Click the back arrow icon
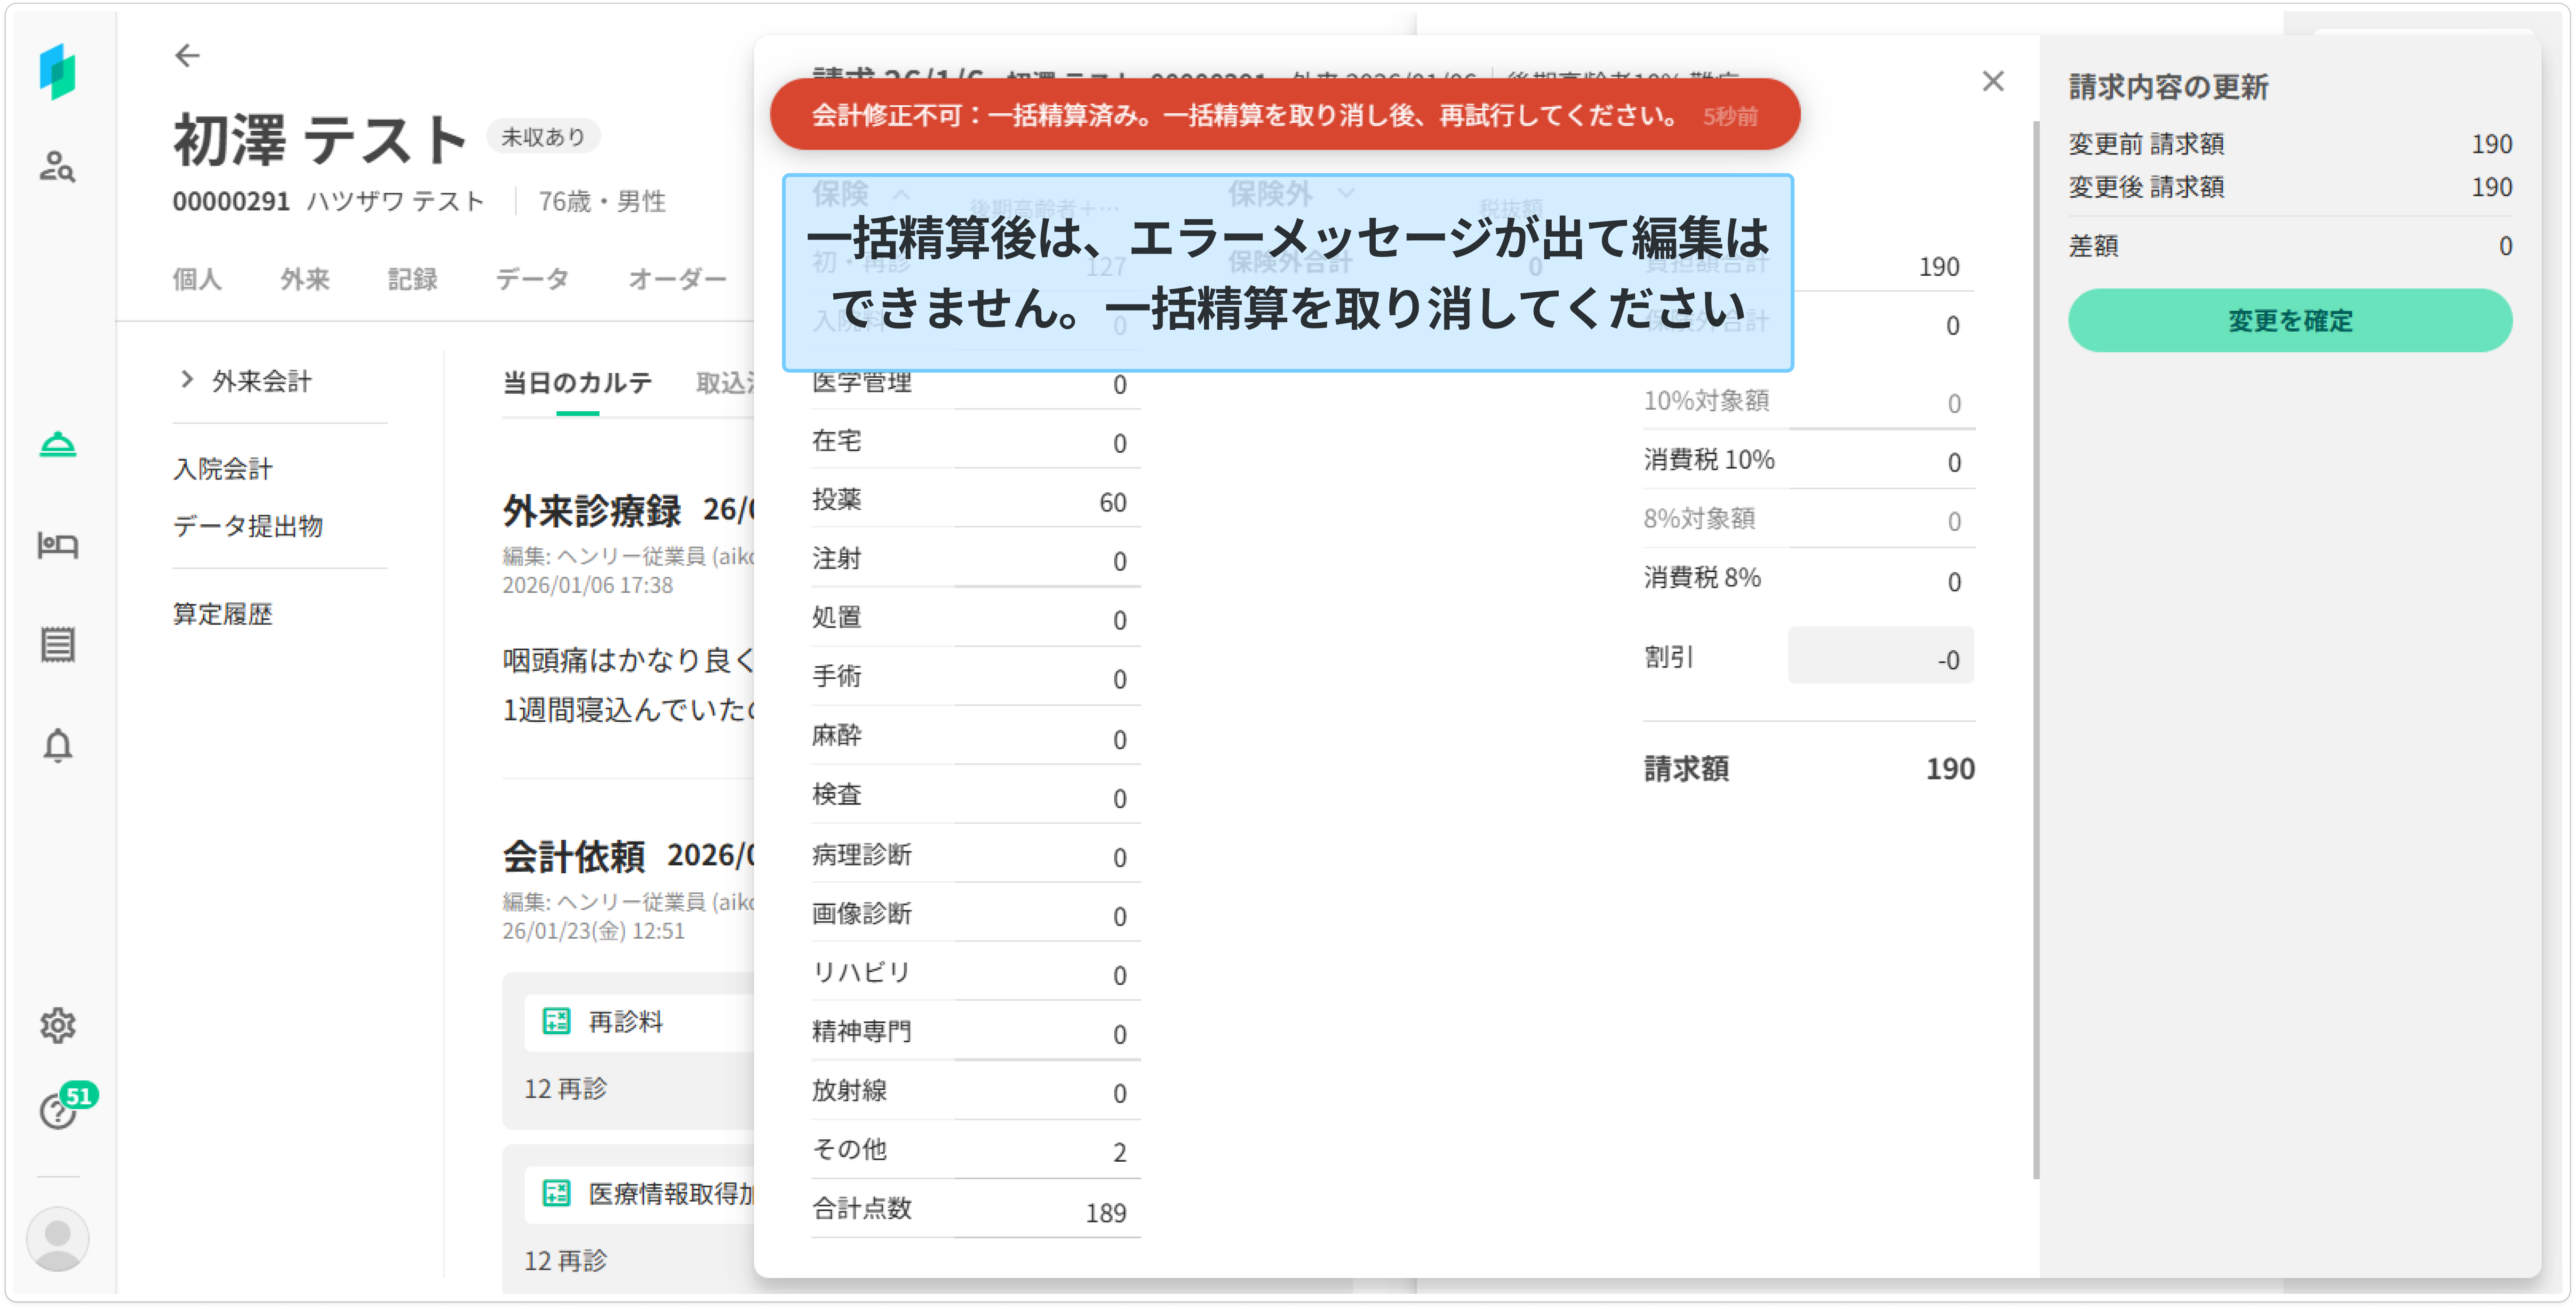This screenshot has width=2576, height=1309. click(187, 56)
